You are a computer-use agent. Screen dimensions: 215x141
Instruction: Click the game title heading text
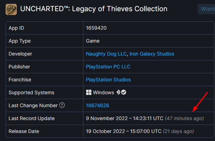pos(94,9)
